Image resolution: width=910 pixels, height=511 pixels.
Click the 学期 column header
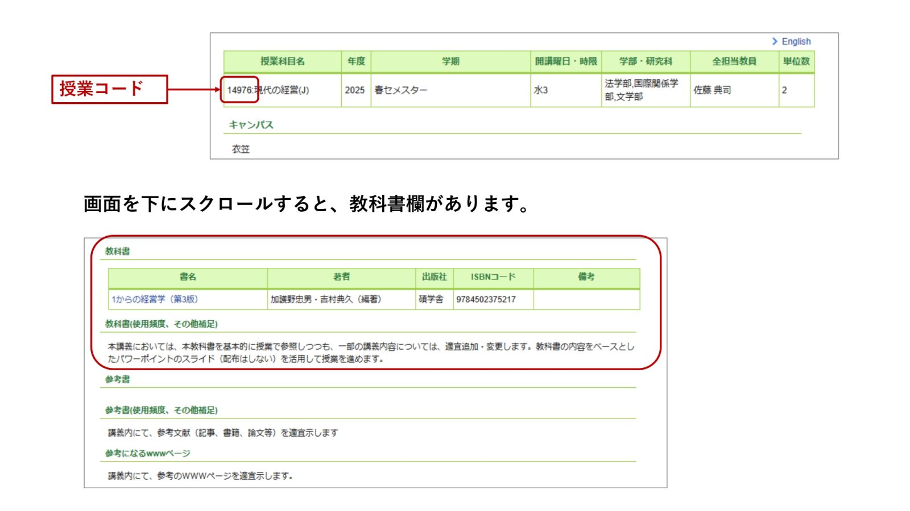click(450, 61)
